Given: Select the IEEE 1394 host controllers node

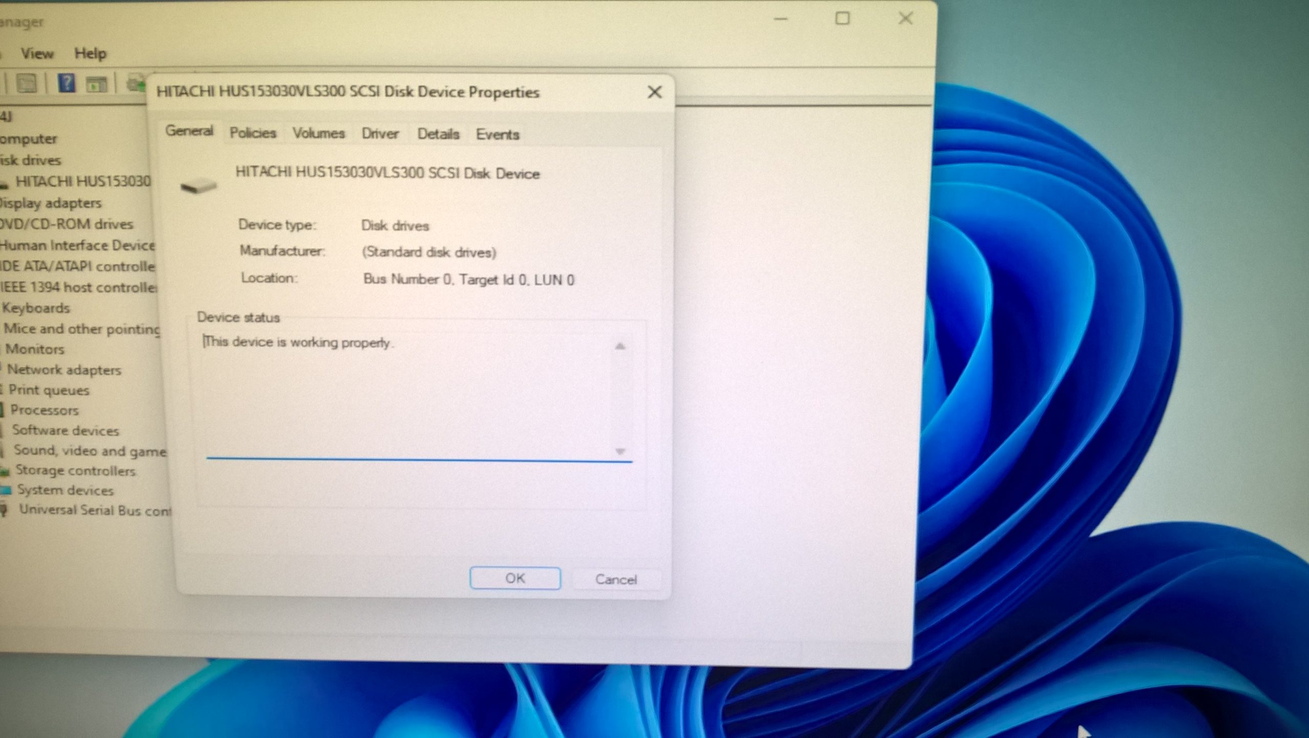Looking at the screenshot, I should coord(78,287).
